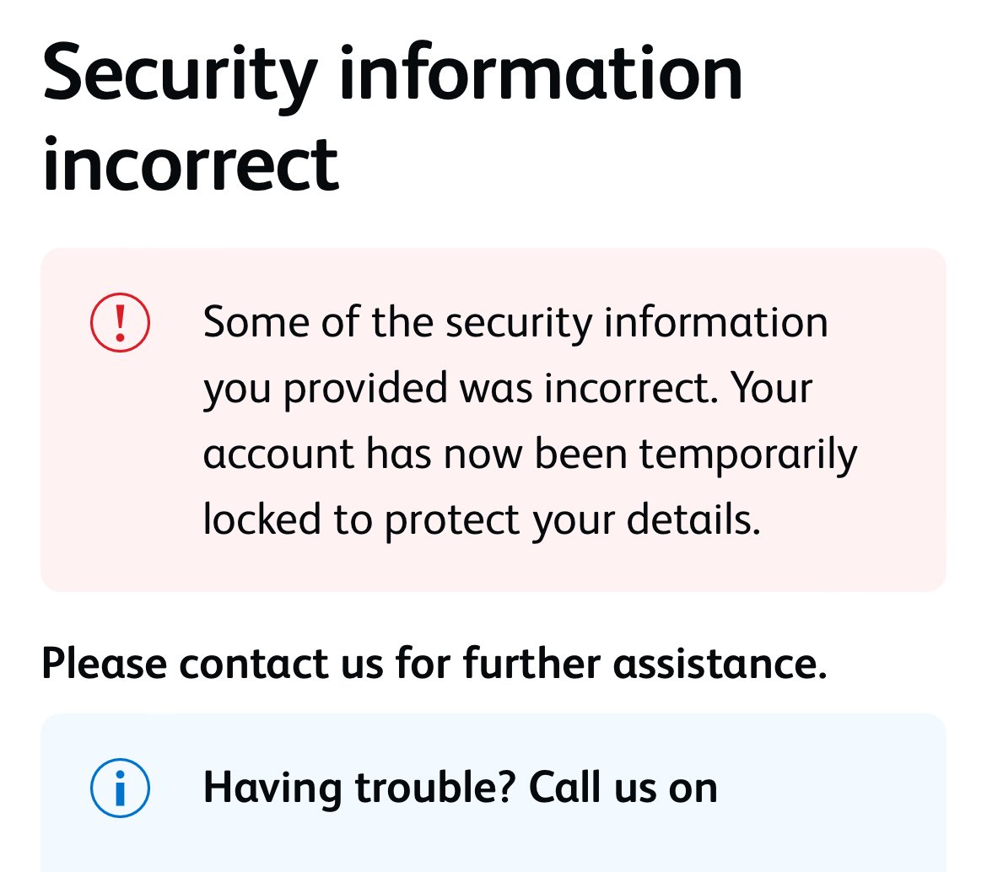The width and height of the screenshot is (987, 872).
Task: Tap 'Having trouble? Call us on' text
Action: point(460,788)
